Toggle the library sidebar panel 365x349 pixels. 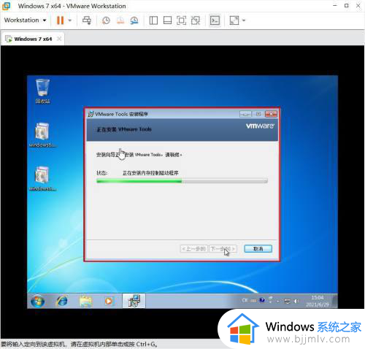pyautogui.click(x=153, y=20)
